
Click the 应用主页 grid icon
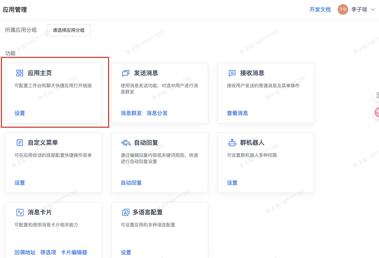pos(20,73)
